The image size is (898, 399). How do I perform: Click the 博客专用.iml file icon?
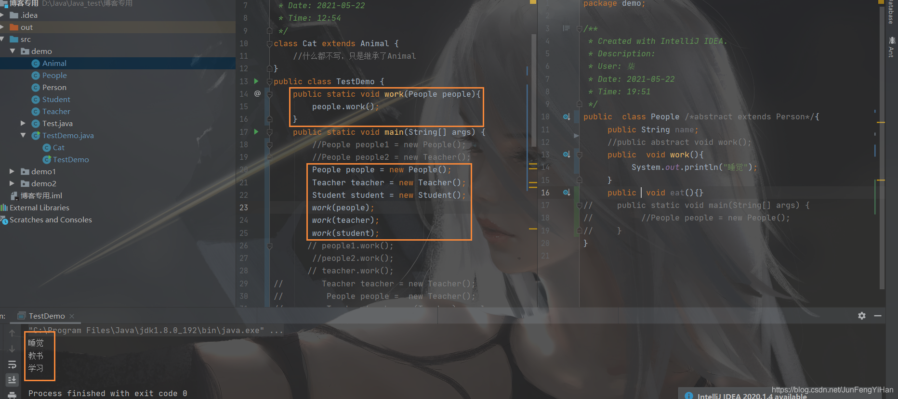pos(14,196)
